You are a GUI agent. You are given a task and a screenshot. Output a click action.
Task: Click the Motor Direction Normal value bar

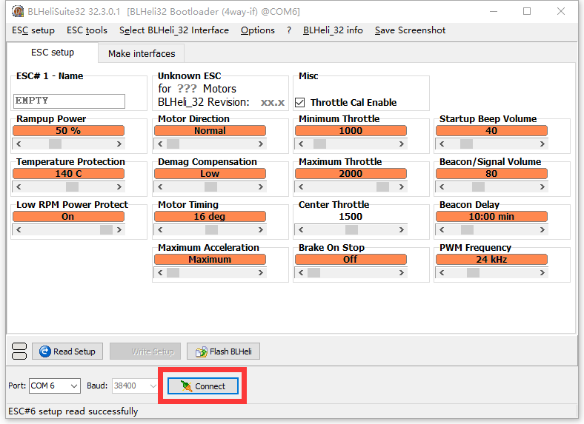point(210,130)
